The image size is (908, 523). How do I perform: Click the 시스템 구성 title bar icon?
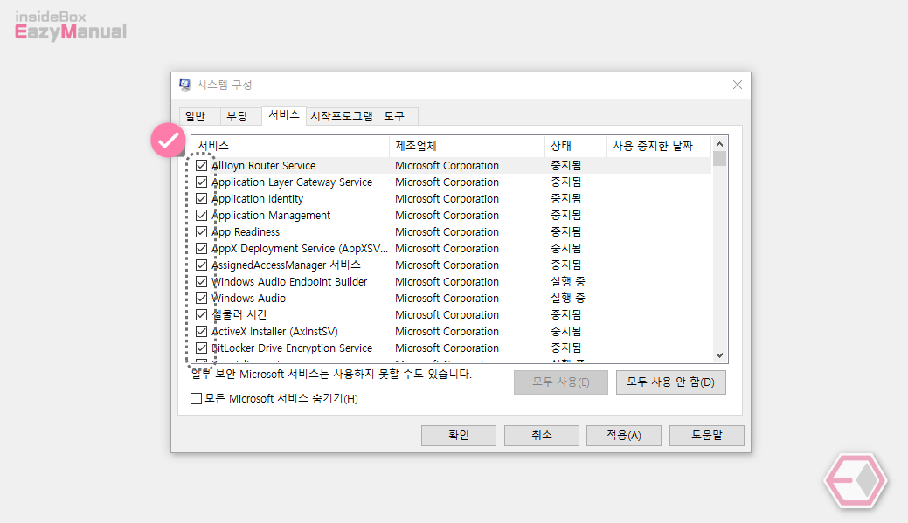(x=184, y=85)
